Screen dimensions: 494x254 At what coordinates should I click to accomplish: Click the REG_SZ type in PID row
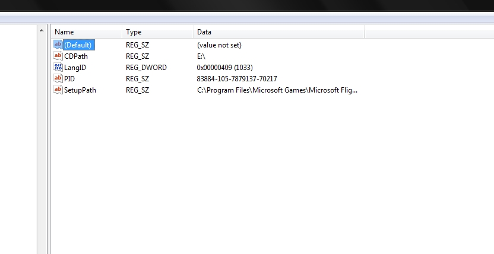[137, 79]
